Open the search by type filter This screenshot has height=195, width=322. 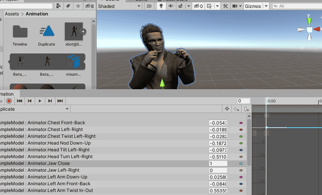point(58,6)
